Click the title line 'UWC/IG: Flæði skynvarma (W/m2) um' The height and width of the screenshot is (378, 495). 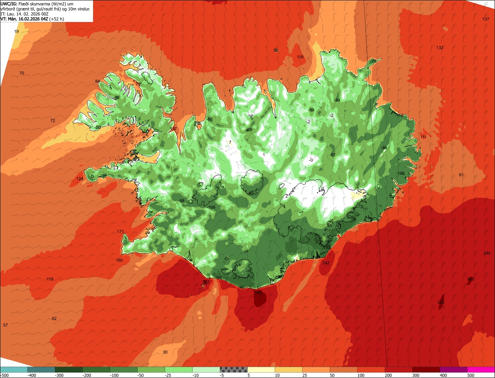[x=37, y=4]
